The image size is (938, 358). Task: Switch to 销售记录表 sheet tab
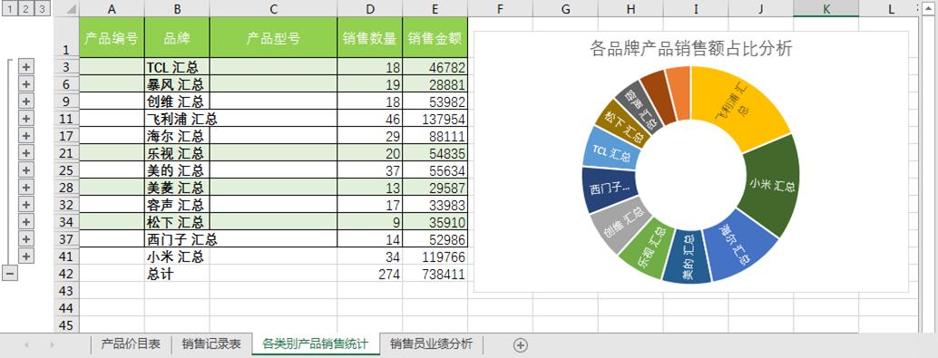[211, 344]
